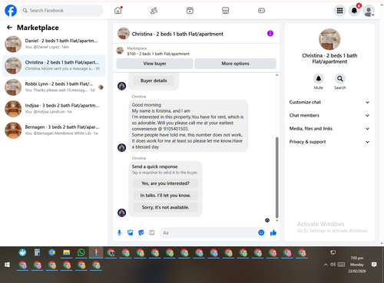Open the Calculator taskbar icon
This screenshot has width=384, height=283.
coord(37,252)
